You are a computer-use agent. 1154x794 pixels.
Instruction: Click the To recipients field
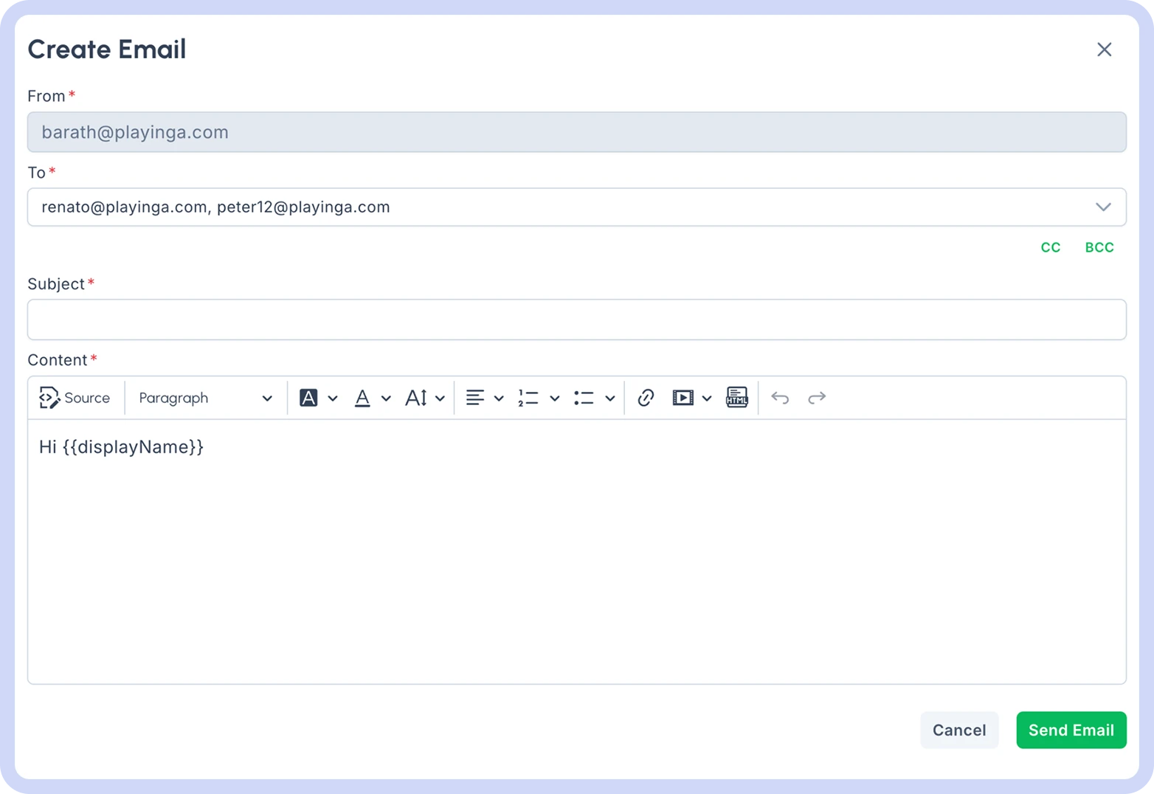pos(576,207)
